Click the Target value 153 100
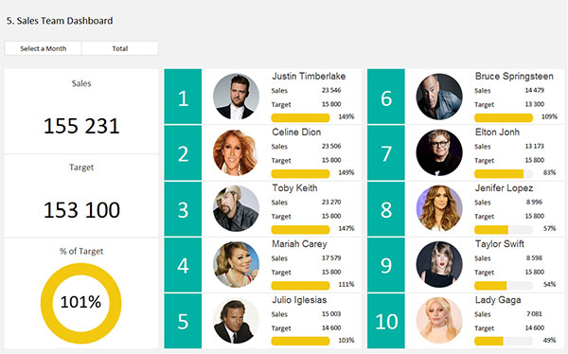568x354 pixels. pyautogui.click(x=81, y=210)
